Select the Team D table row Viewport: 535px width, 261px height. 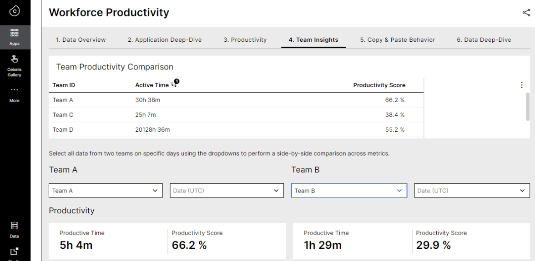(x=236, y=130)
